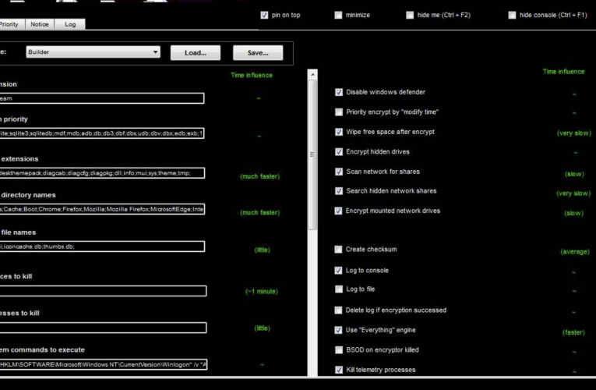Click "(very slow)" next to Wipe free space

click(574, 133)
